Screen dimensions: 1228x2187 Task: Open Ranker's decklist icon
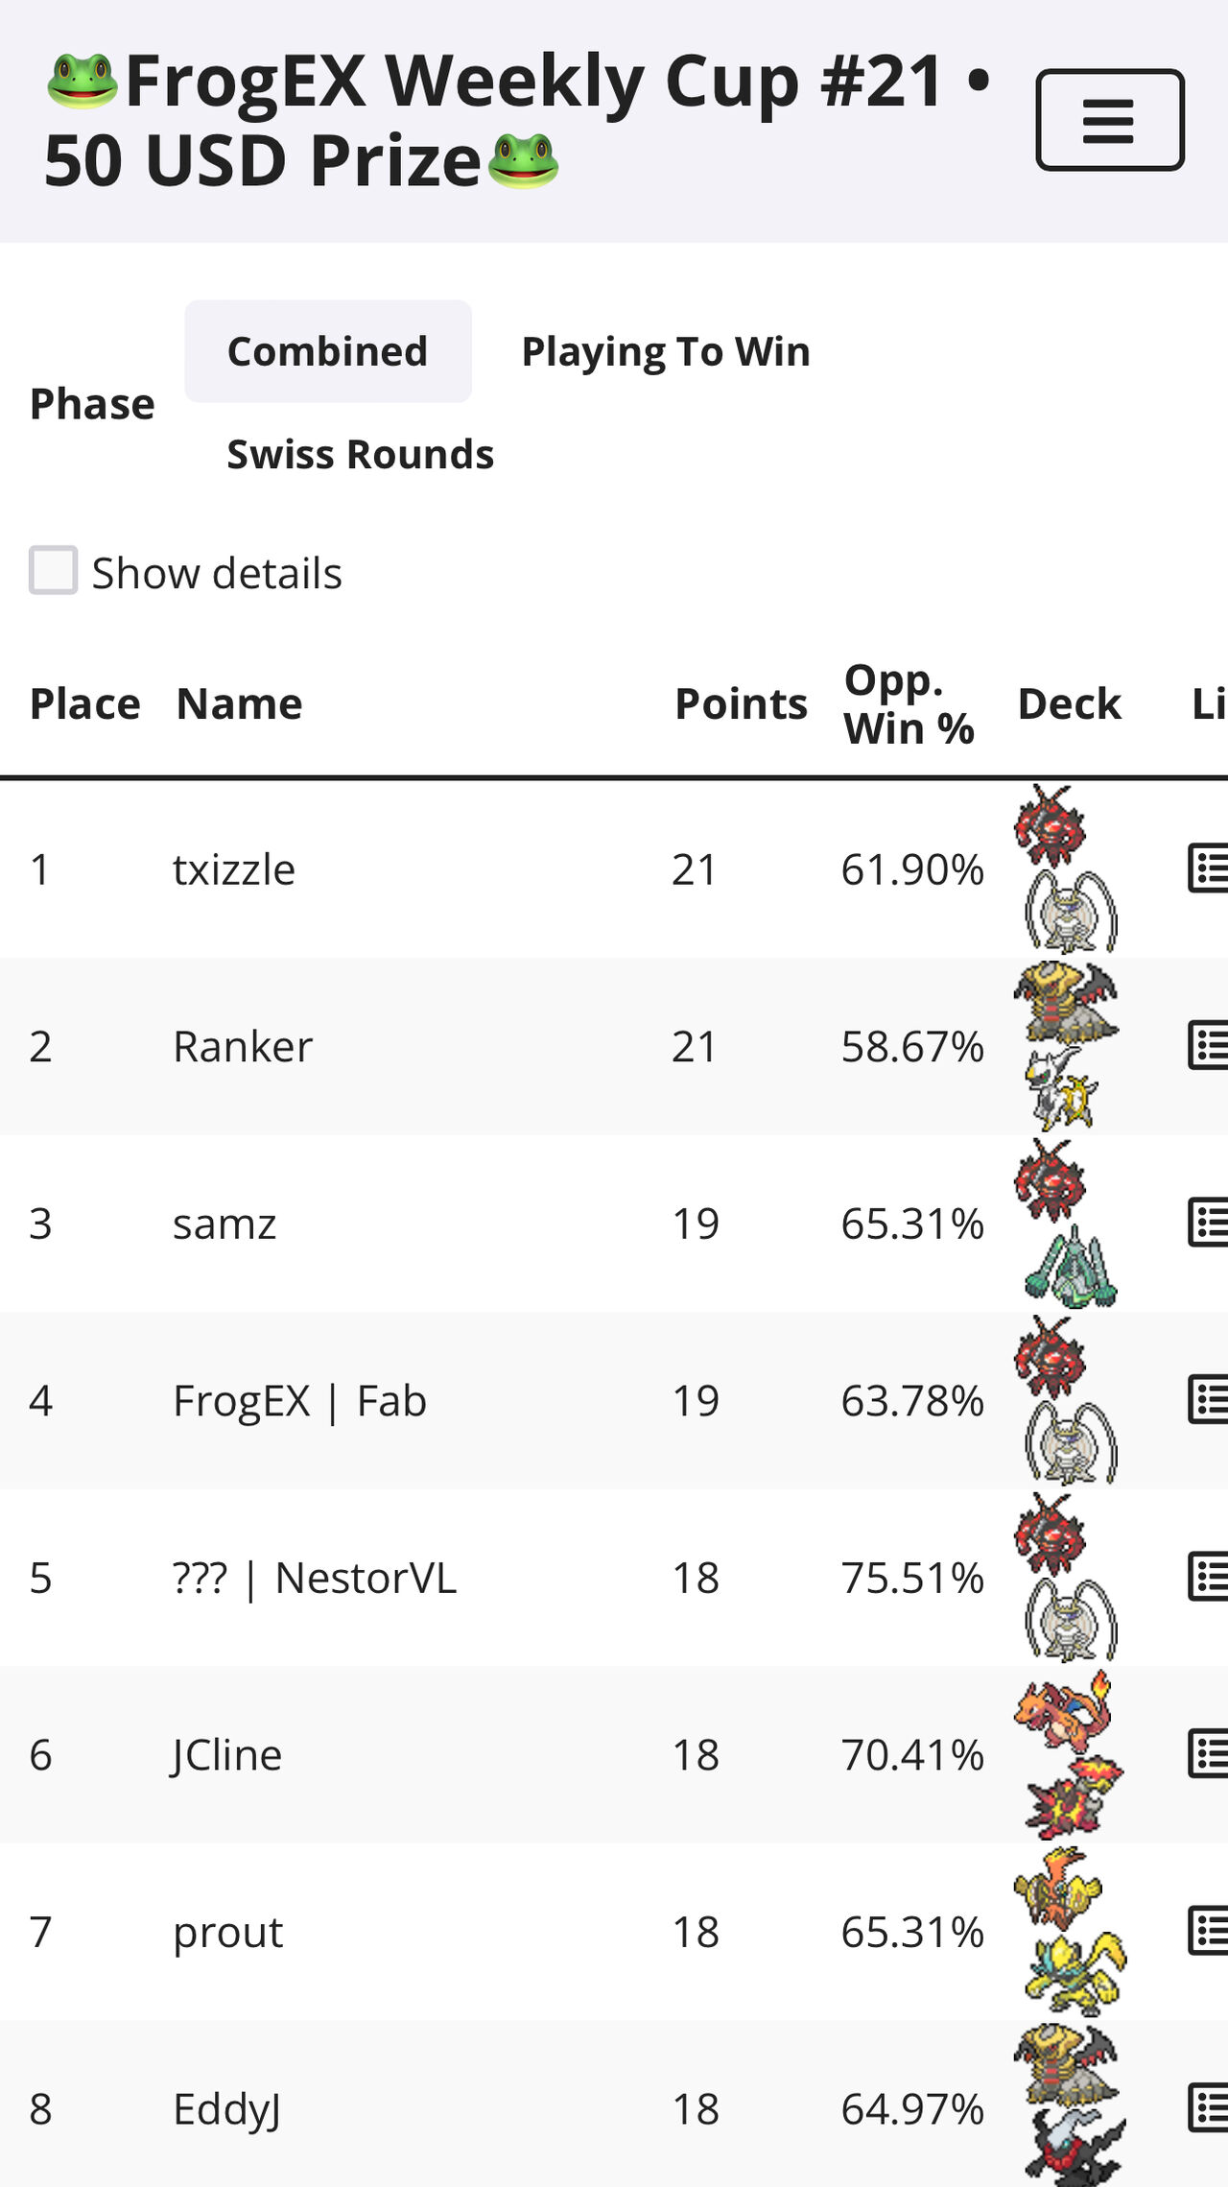click(1208, 1045)
